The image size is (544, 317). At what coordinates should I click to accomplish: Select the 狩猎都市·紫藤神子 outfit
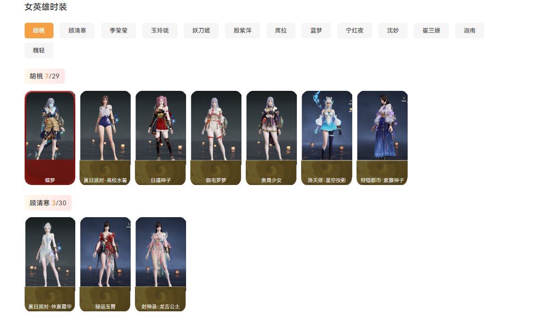[382, 138]
